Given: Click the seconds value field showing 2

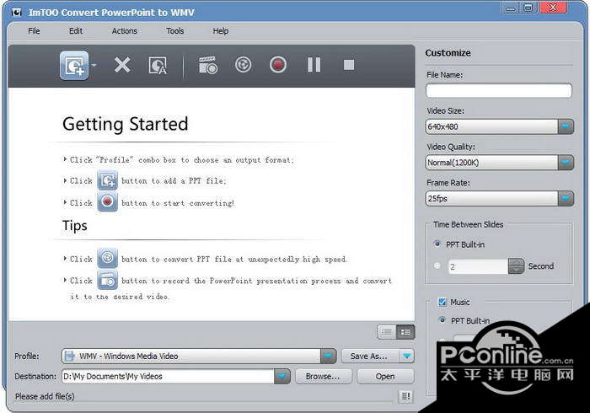Looking at the screenshot, I should (478, 266).
